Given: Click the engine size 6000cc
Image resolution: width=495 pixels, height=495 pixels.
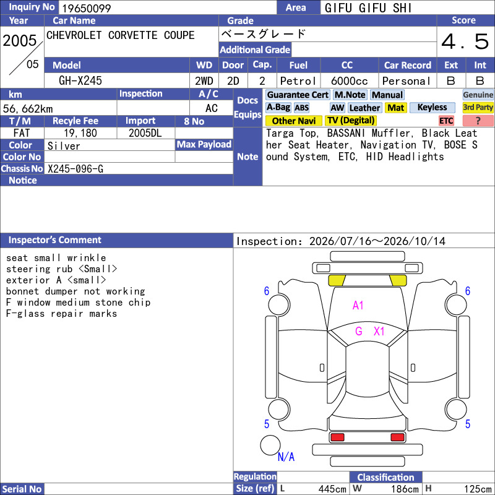Looking at the screenshot, I should coord(349,81).
